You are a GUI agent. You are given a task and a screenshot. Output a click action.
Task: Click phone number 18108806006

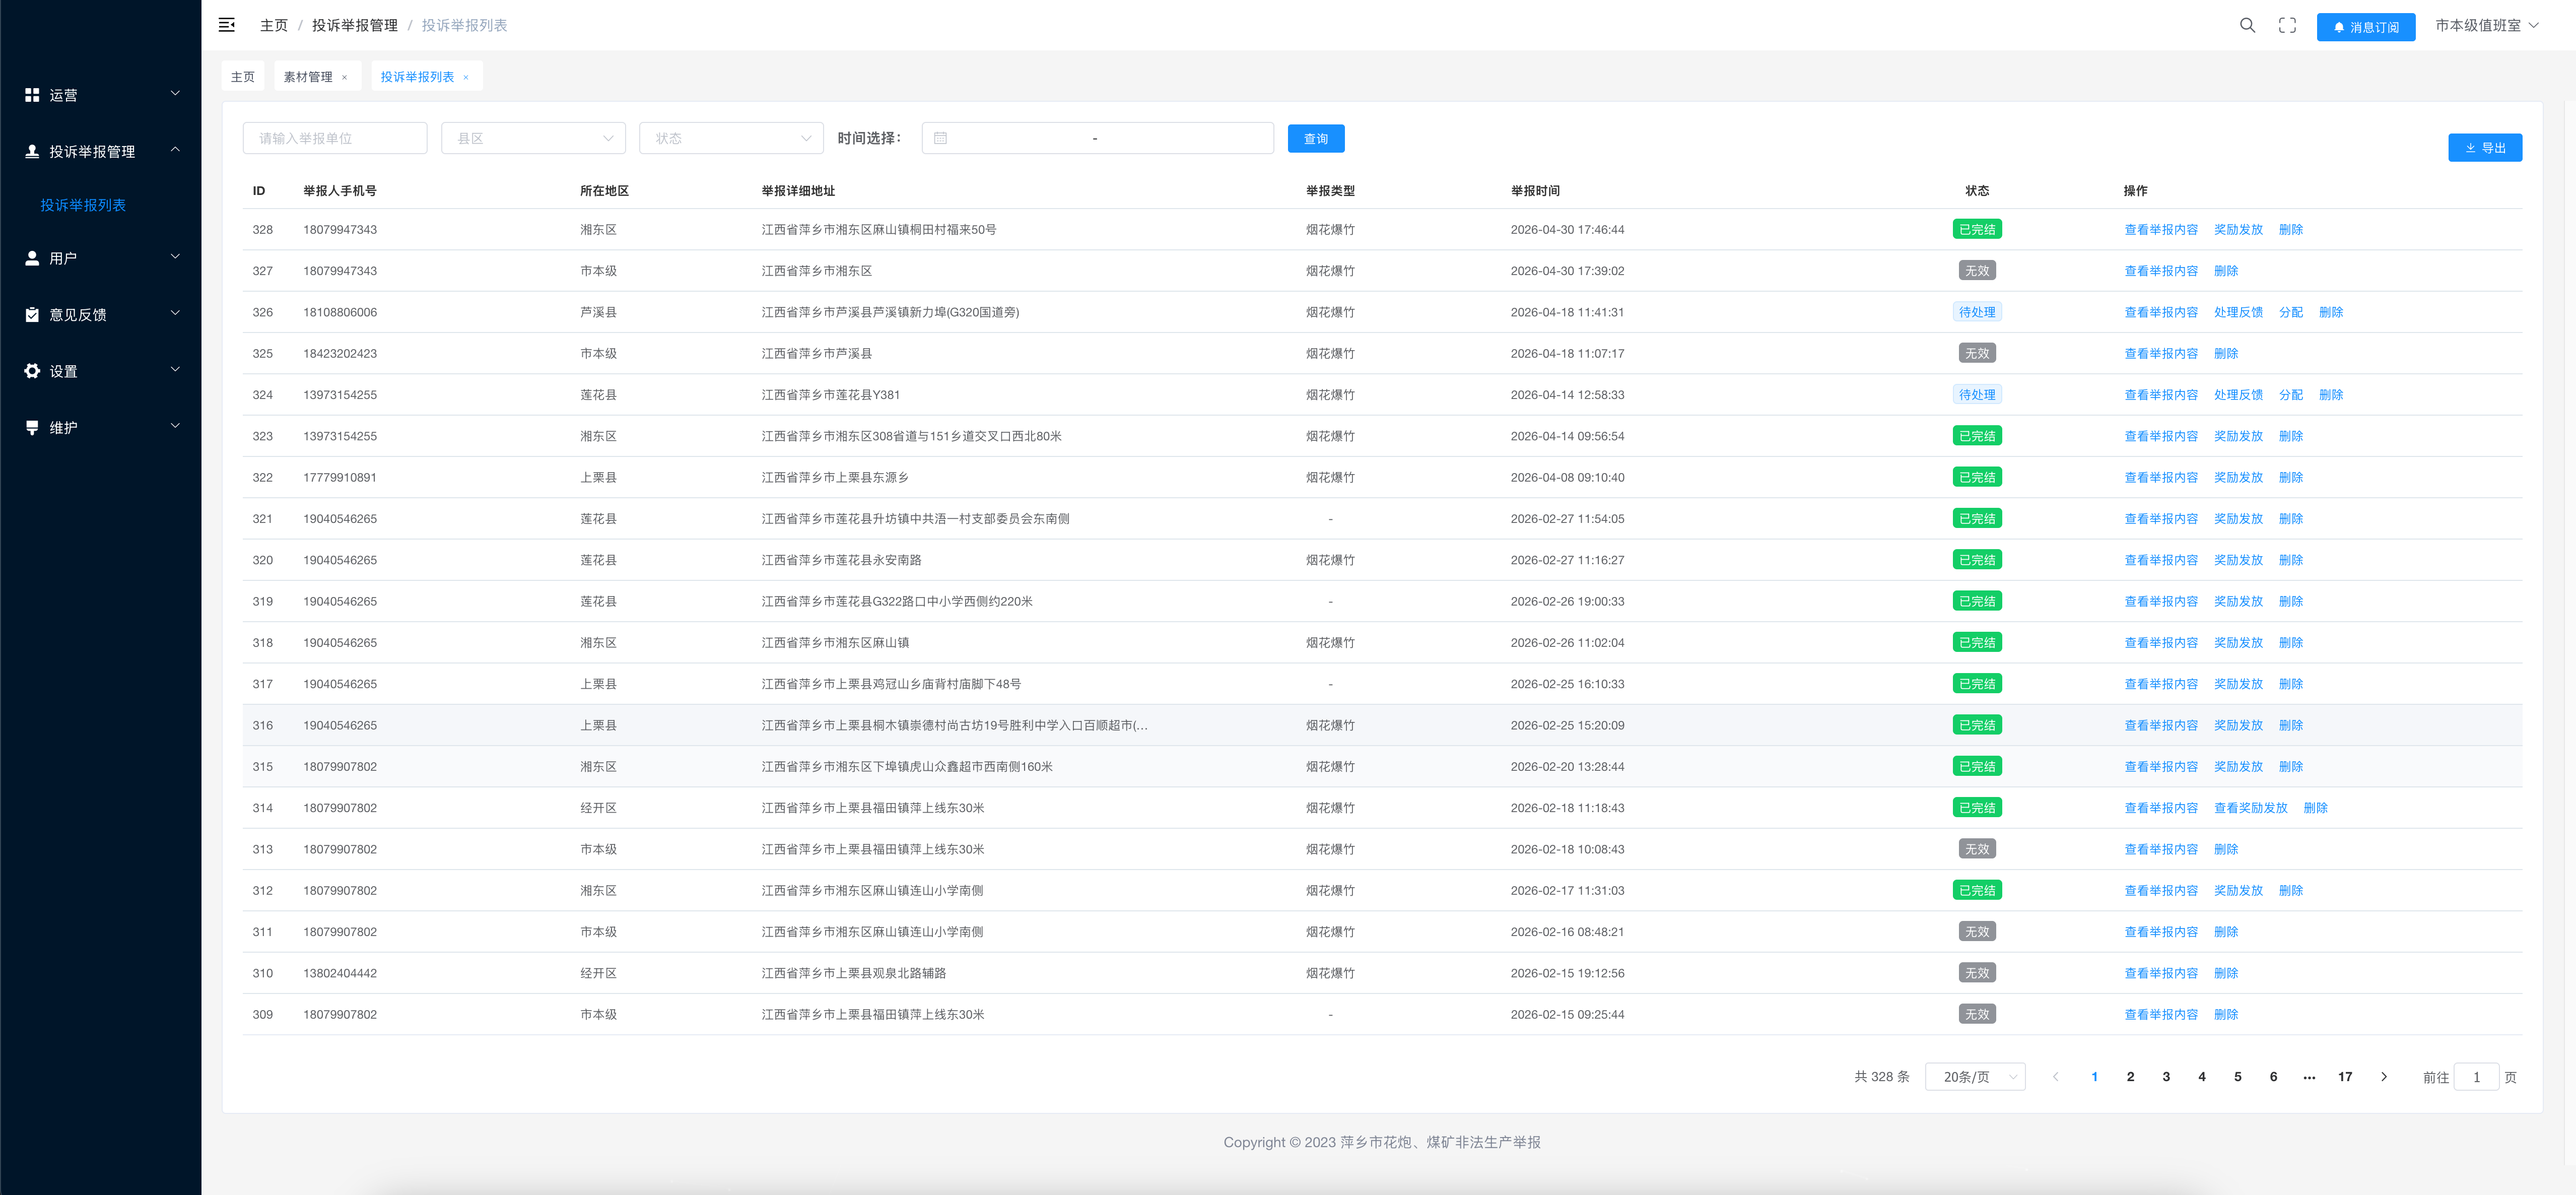click(x=340, y=312)
